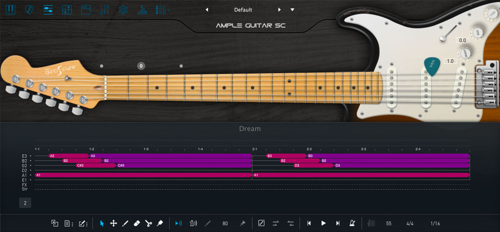Click the E3 string row label
Screen dimensions: 500x232
24,156
